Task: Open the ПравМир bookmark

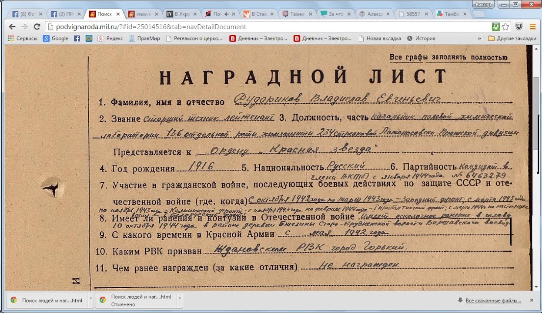Action: pyautogui.click(x=144, y=38)
